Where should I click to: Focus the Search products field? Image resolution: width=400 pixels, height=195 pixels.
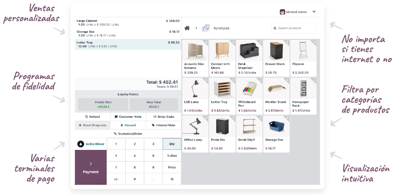tap(294, 28)
